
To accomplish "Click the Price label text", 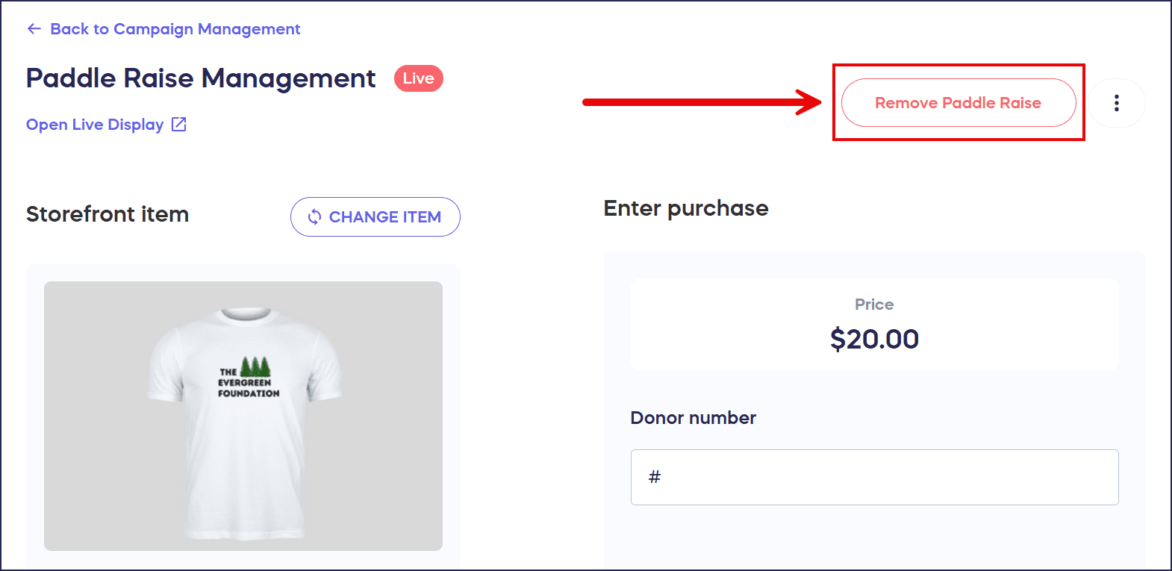I will [874, 305].
